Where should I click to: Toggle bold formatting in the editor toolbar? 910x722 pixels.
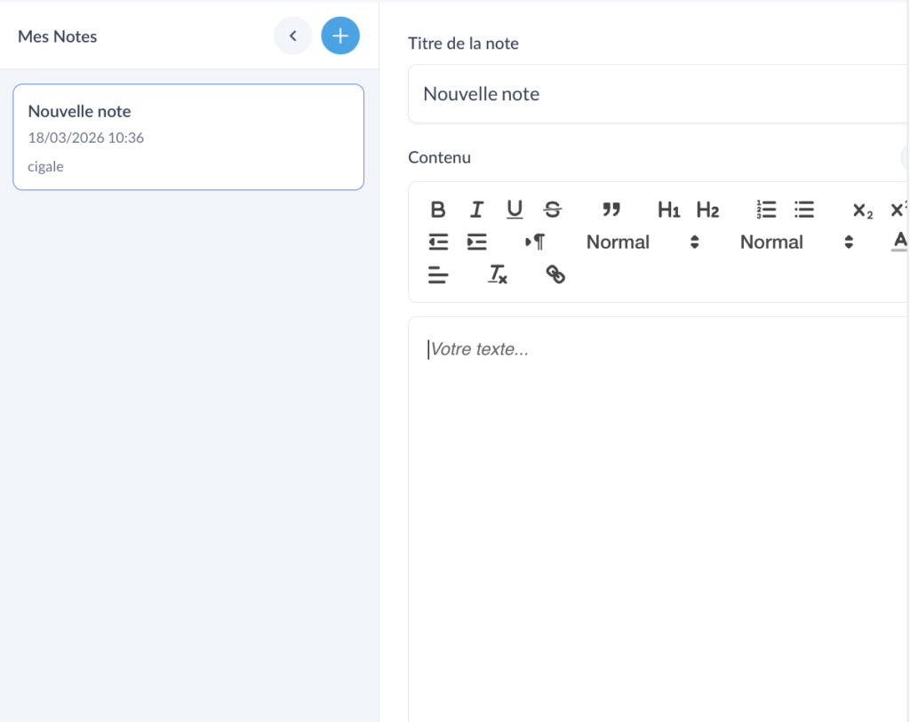438,210
